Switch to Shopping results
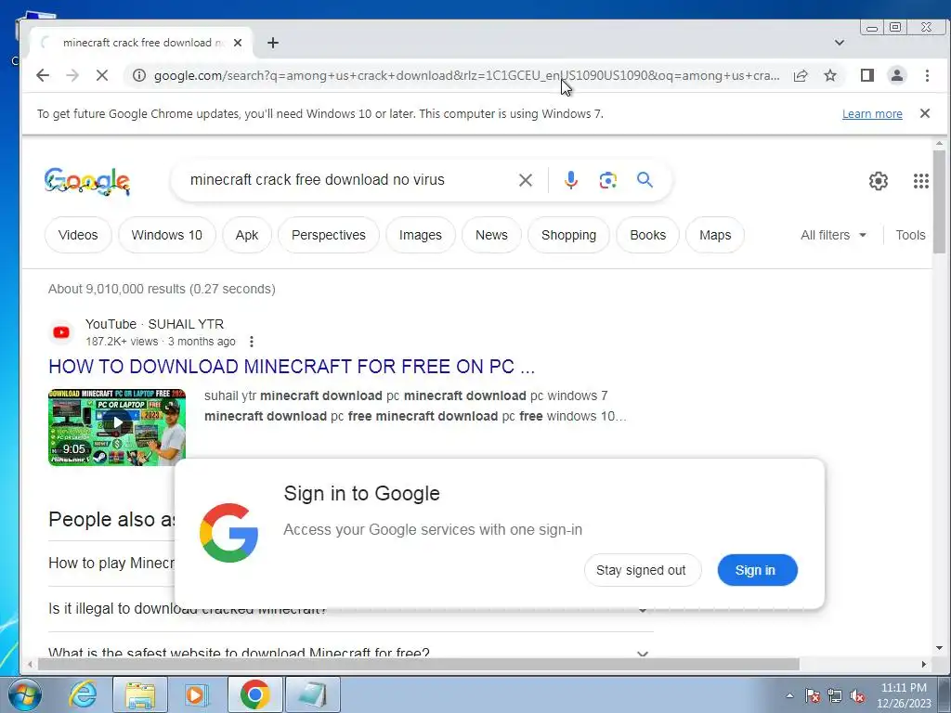Screen dimensions: 951x713 (x=569, y=235)
